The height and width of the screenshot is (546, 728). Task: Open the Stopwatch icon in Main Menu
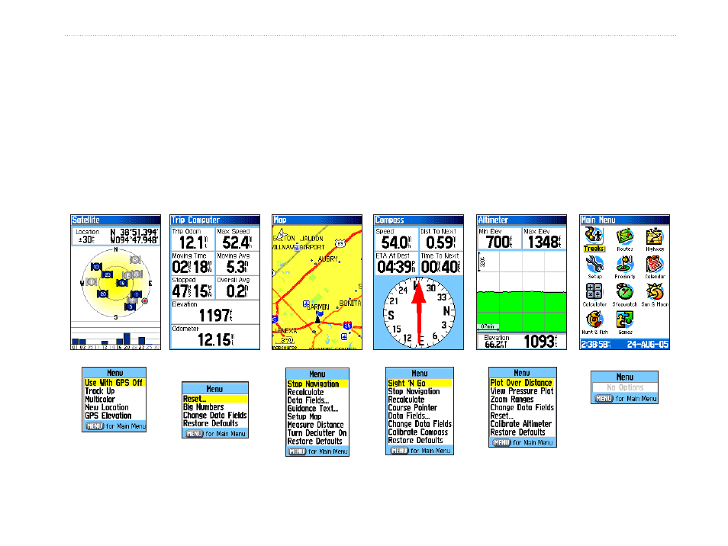625,291
